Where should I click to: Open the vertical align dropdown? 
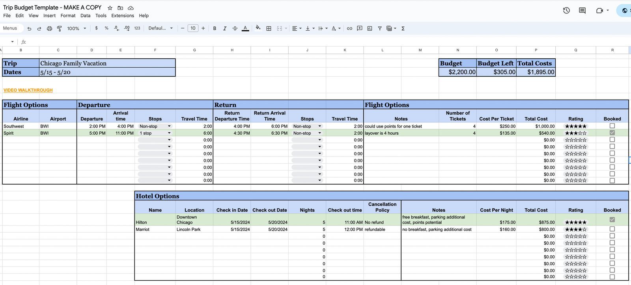click(x=310, y=28)
